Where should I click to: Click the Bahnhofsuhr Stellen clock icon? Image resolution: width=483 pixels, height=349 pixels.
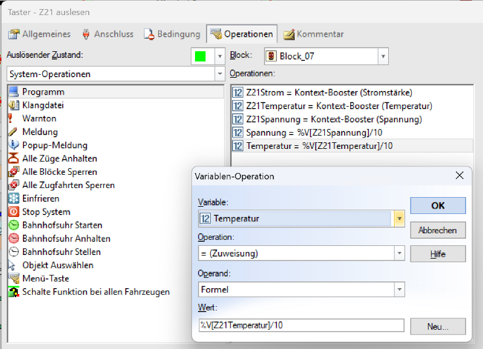point(13,251)
